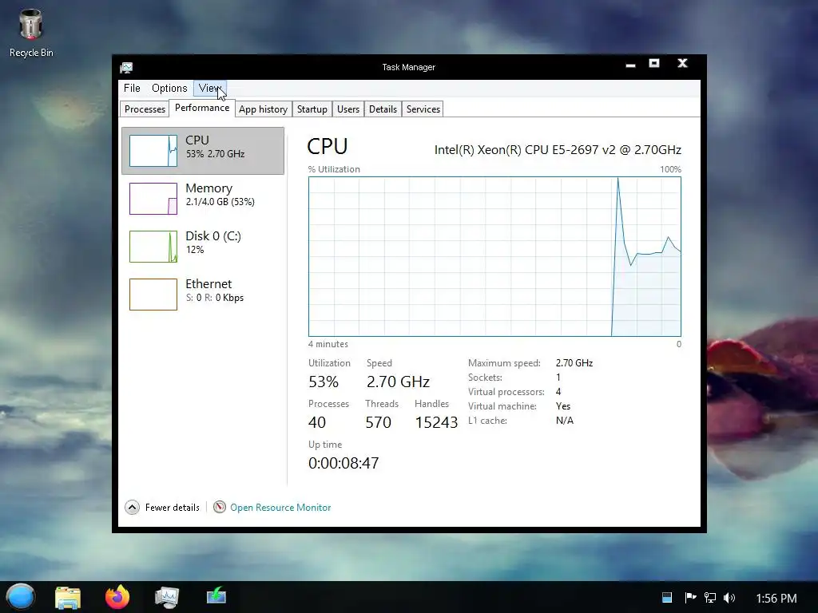Click the Virtual processors value 4

[x=558, y=391]
